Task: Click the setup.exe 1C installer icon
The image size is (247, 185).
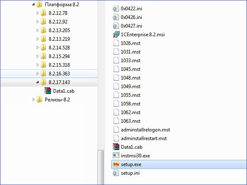Action: click(116, 164)
